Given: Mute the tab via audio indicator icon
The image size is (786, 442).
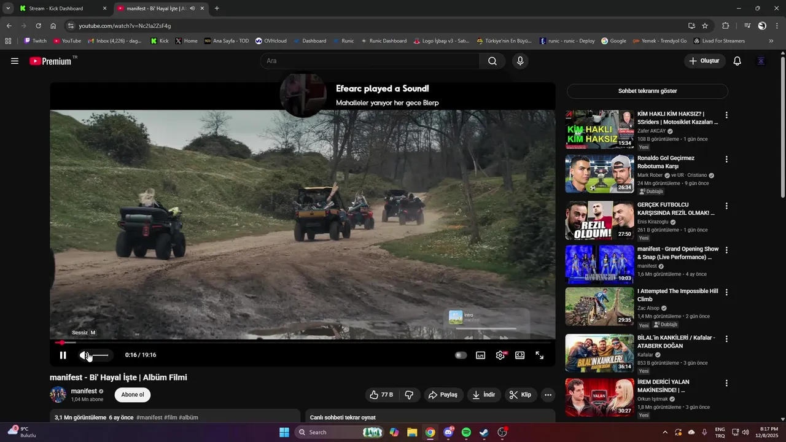Looking at the screenshot, I should [192, 9].
